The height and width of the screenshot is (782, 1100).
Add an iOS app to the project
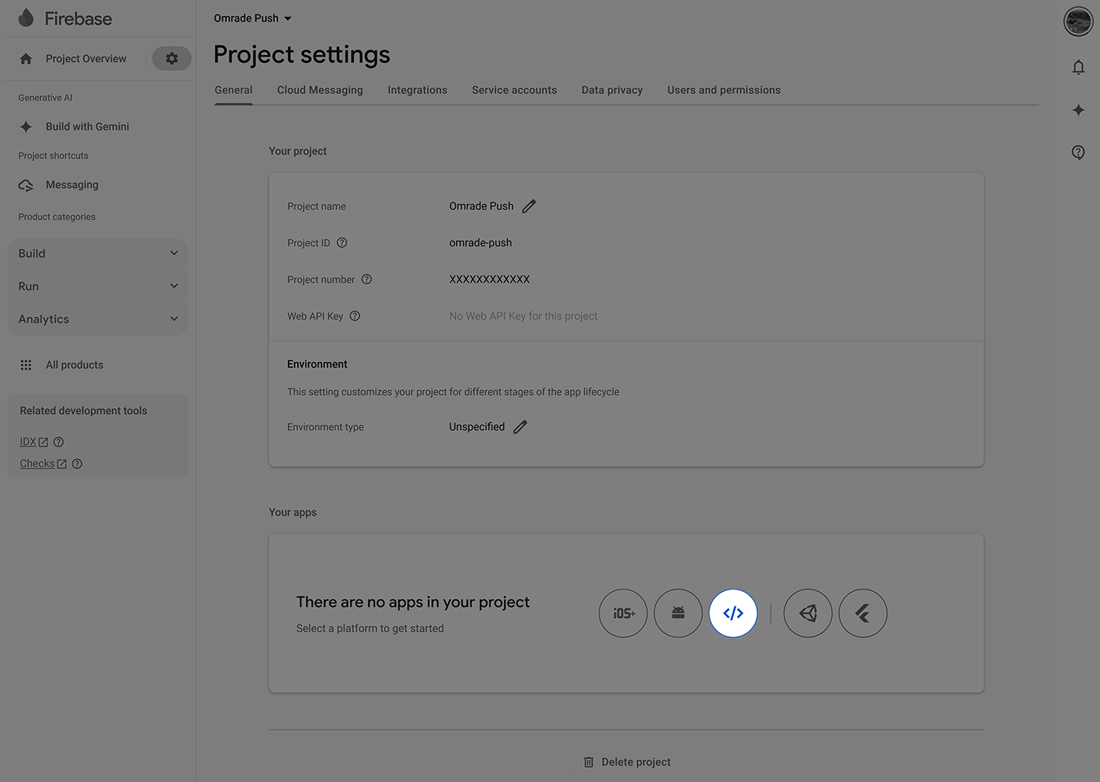pyautogui.click(x=623, y=613)
